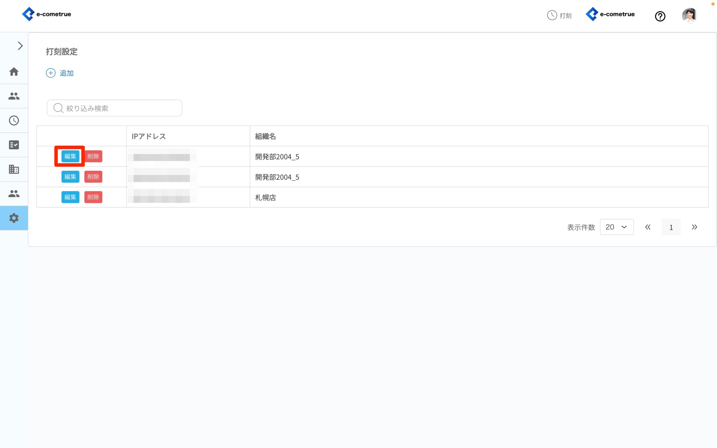Open the clock attendance sidebar icon

14,120
